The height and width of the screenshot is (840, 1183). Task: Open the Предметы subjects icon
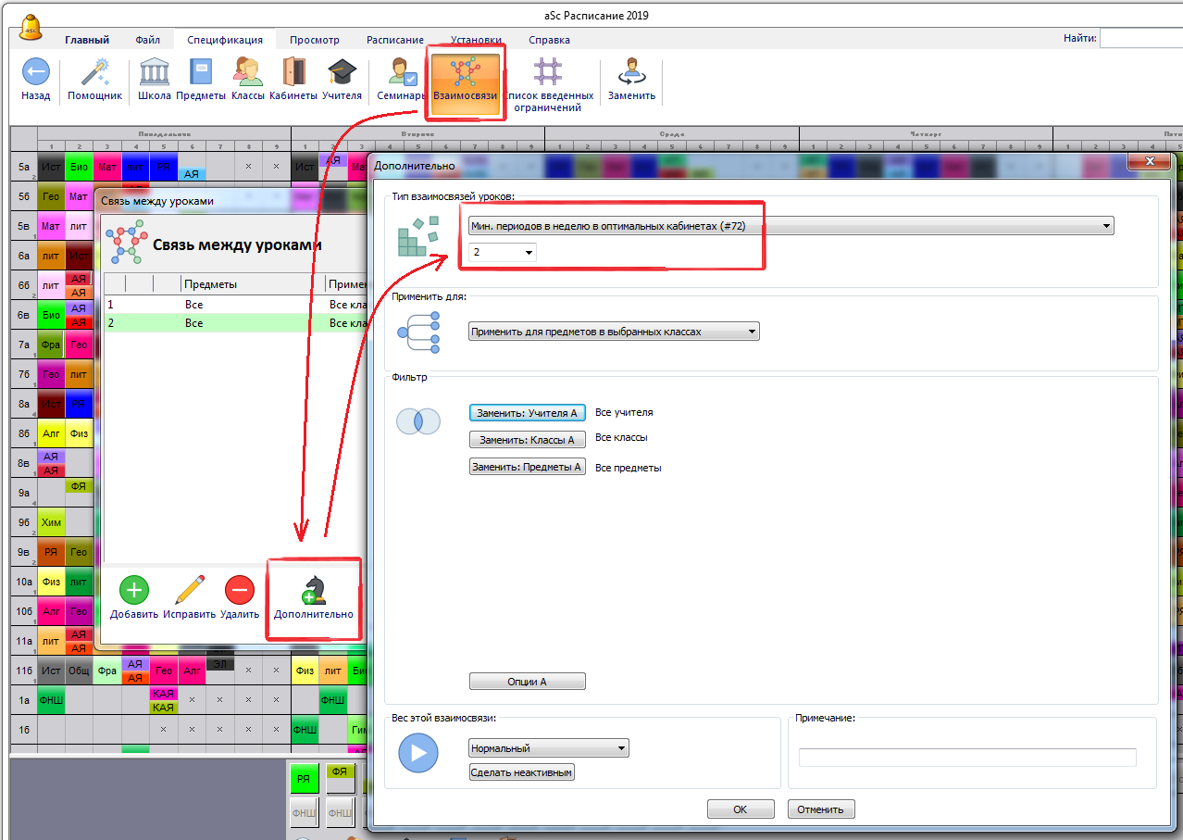(200, 72)
